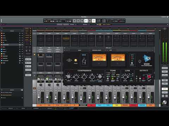Click the Stop button in the transport

point(82,21)
